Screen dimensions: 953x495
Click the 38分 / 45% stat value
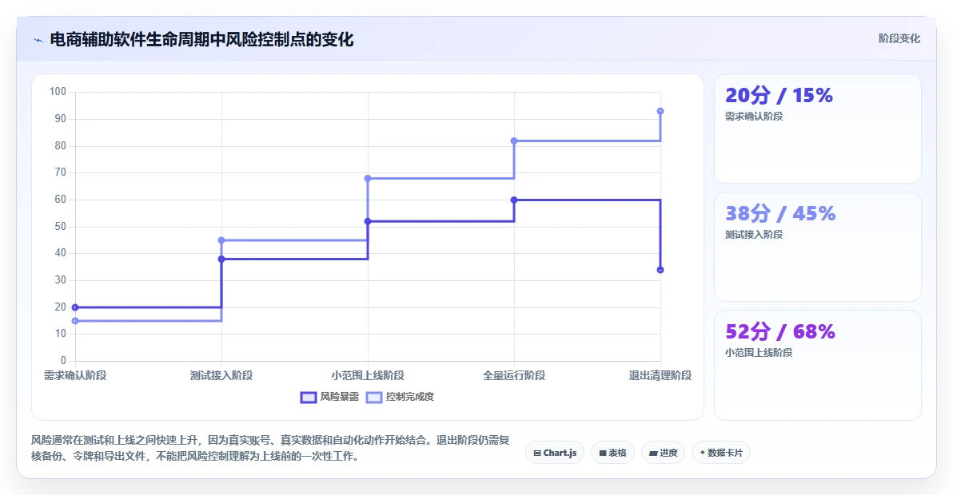(x=780, y=213)
